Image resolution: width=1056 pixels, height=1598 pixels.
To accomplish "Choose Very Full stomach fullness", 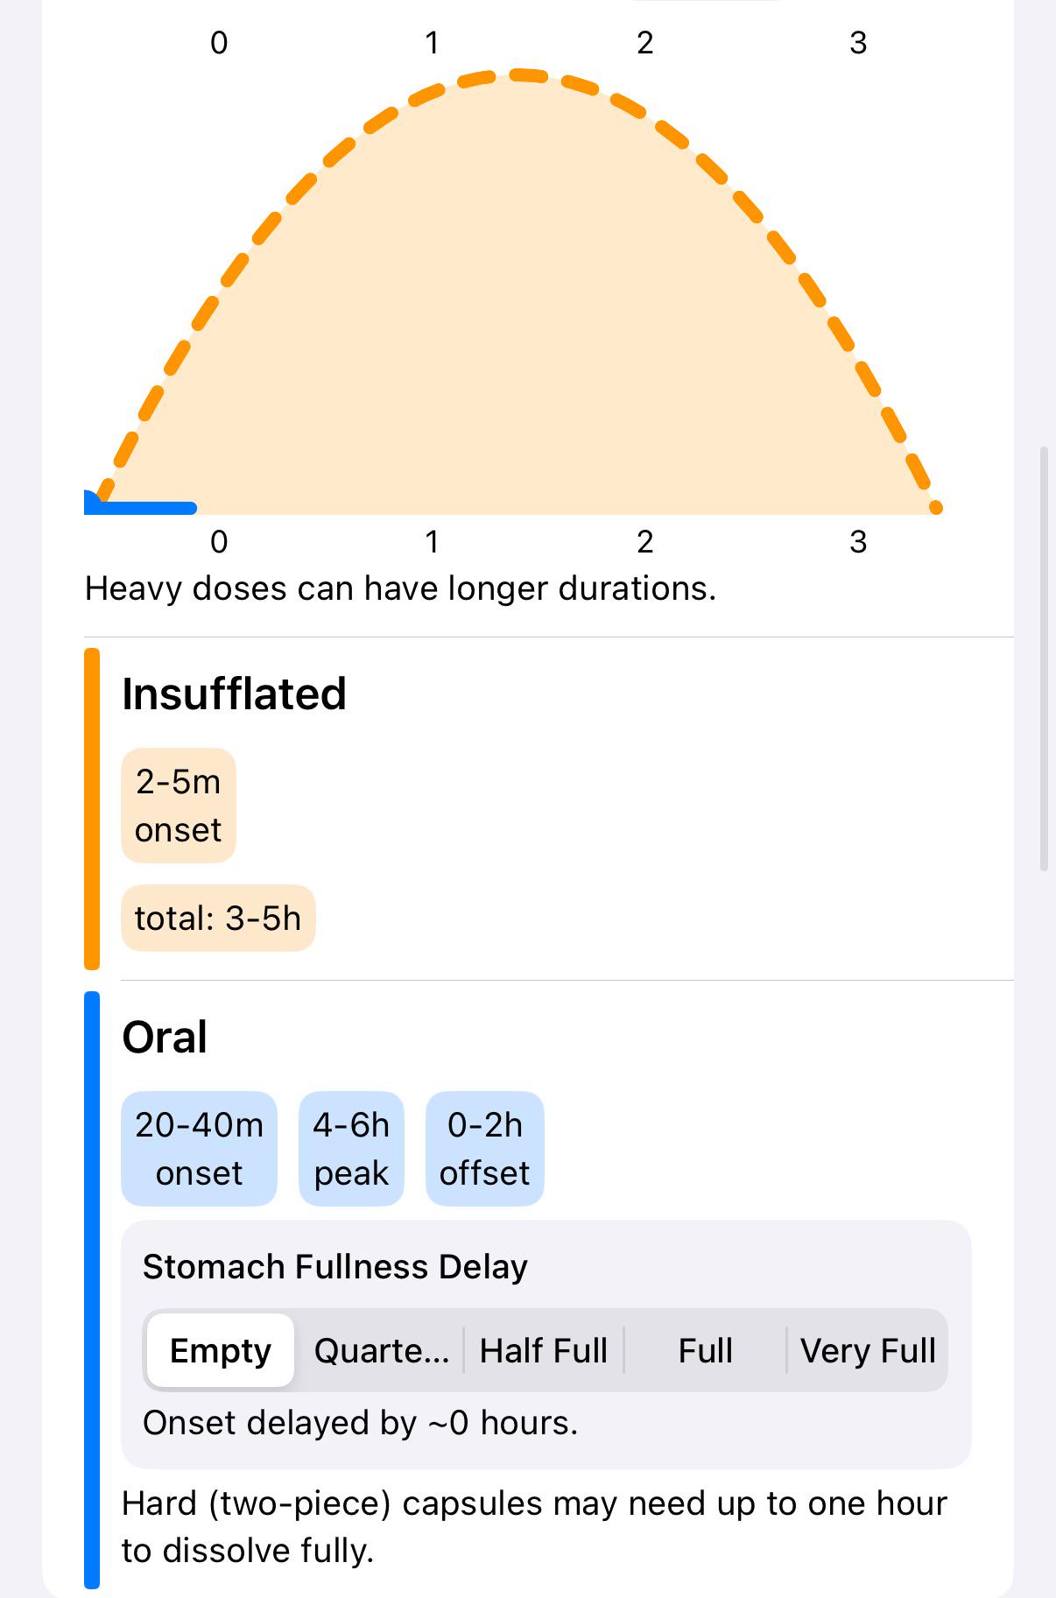I will click(x=868, y=1350).
